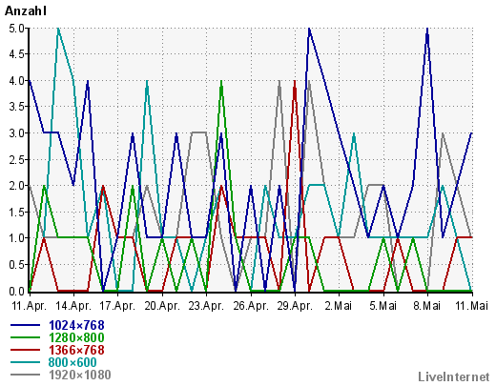This screenshot has width=496, height=386.
Task: Click the 1.5 y-axis value
Action: pyautogui.click(x=16, y=212)
